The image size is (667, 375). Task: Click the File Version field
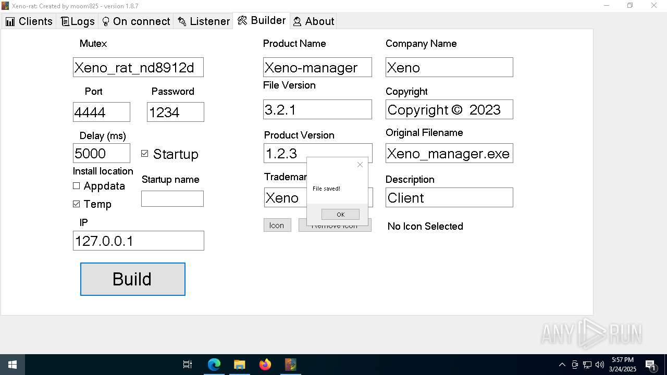317,109
